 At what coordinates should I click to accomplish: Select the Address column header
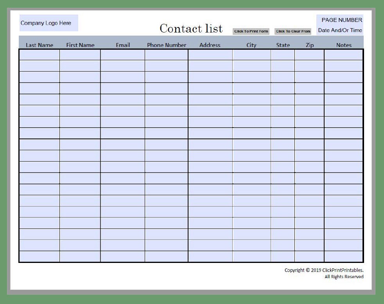(x=210, y=45)
